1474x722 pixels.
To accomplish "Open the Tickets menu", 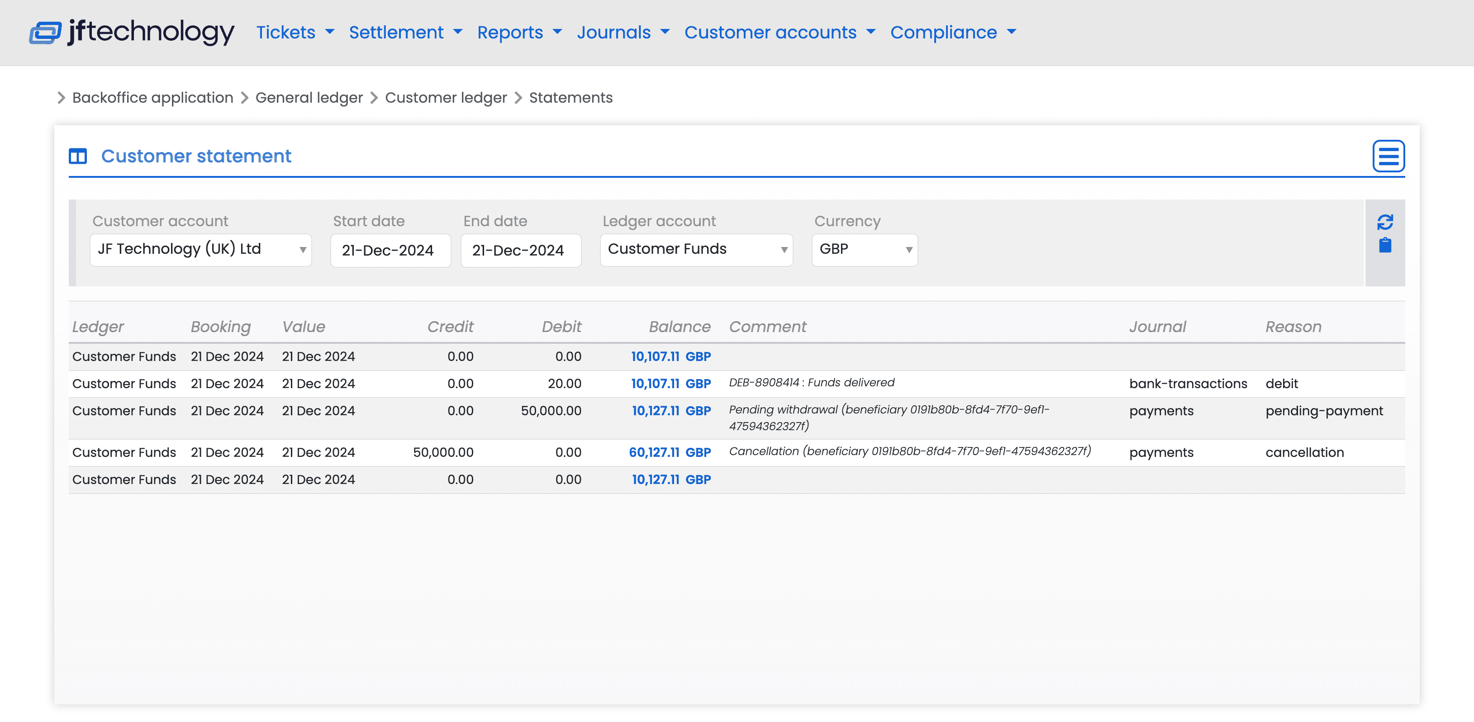I will pyautogui.click(x=295, y=32).
